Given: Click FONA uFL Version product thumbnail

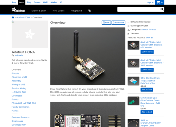Looking at the screenshot, I should [133, 45].
